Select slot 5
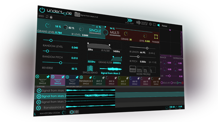218x122 pixels. point(99,81)
